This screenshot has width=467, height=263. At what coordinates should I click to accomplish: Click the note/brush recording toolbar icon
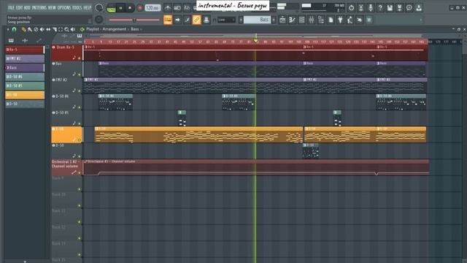pos(187,20)
